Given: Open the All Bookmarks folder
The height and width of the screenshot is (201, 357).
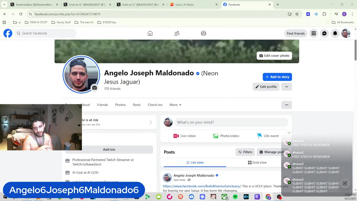Looking at the screenshot, I should pos(342,22).
